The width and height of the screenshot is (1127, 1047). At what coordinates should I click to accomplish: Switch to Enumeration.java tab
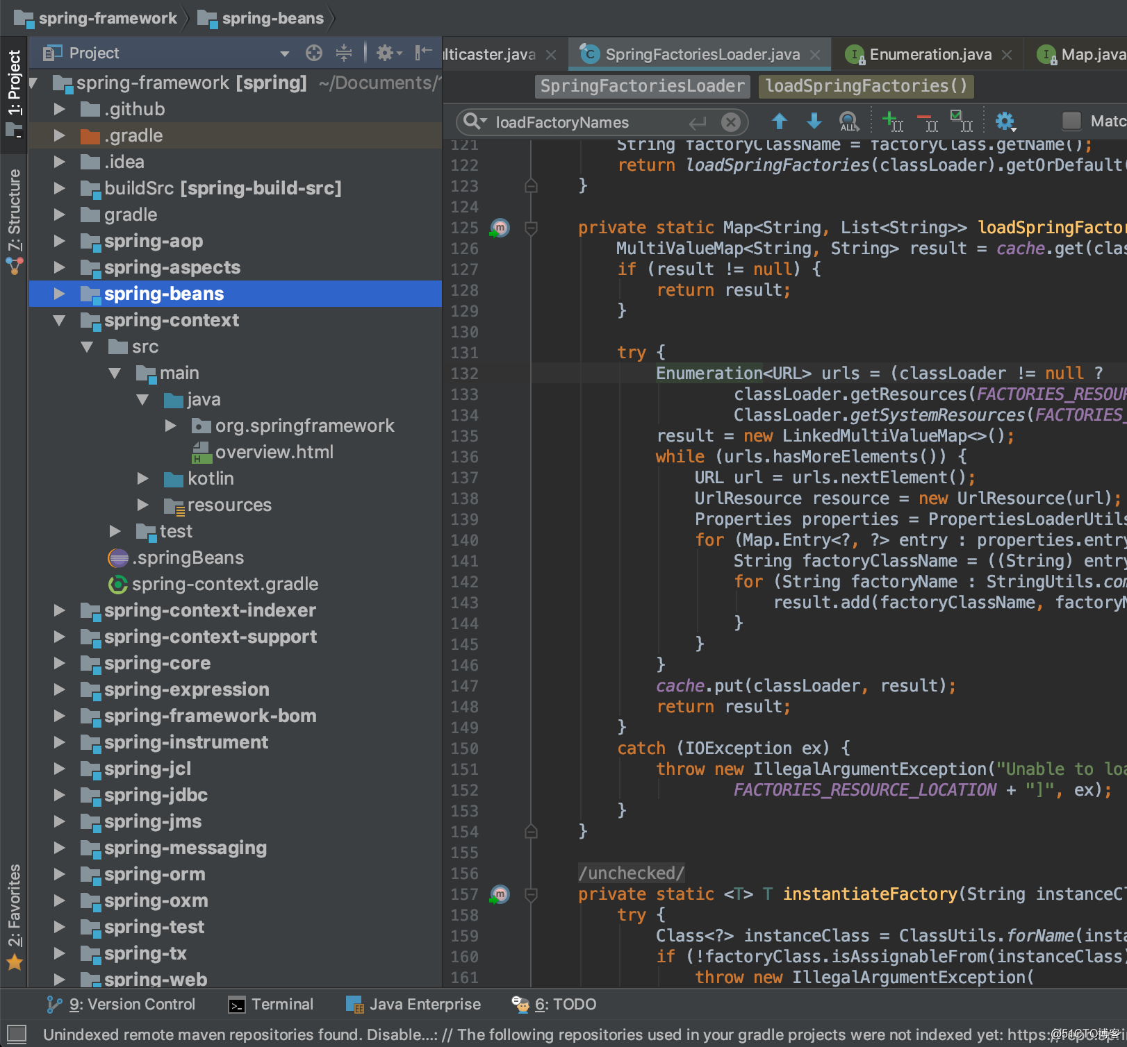tap(930, 54)
